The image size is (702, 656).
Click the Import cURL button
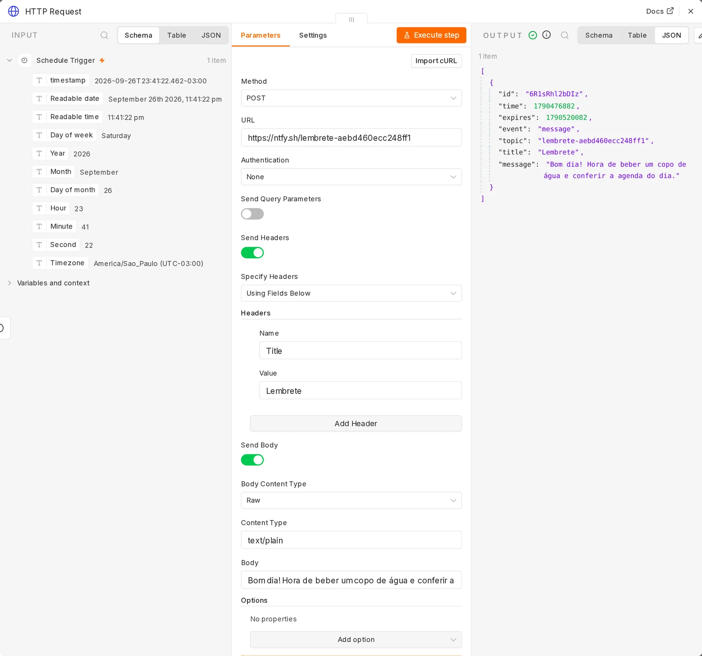click(x=436, y=61)
